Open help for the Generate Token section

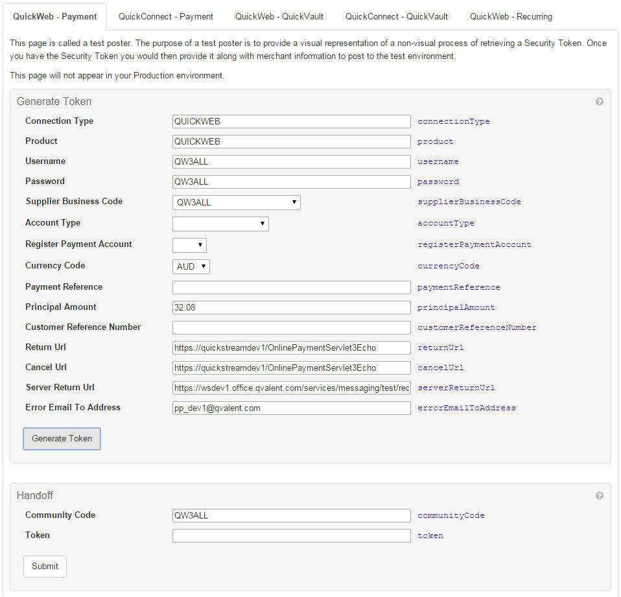coord(599,101)
